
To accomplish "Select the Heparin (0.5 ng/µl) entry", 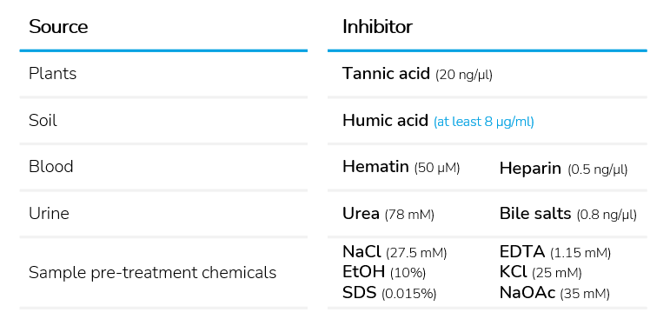I will pyautogui.click(x=564, y=169).
